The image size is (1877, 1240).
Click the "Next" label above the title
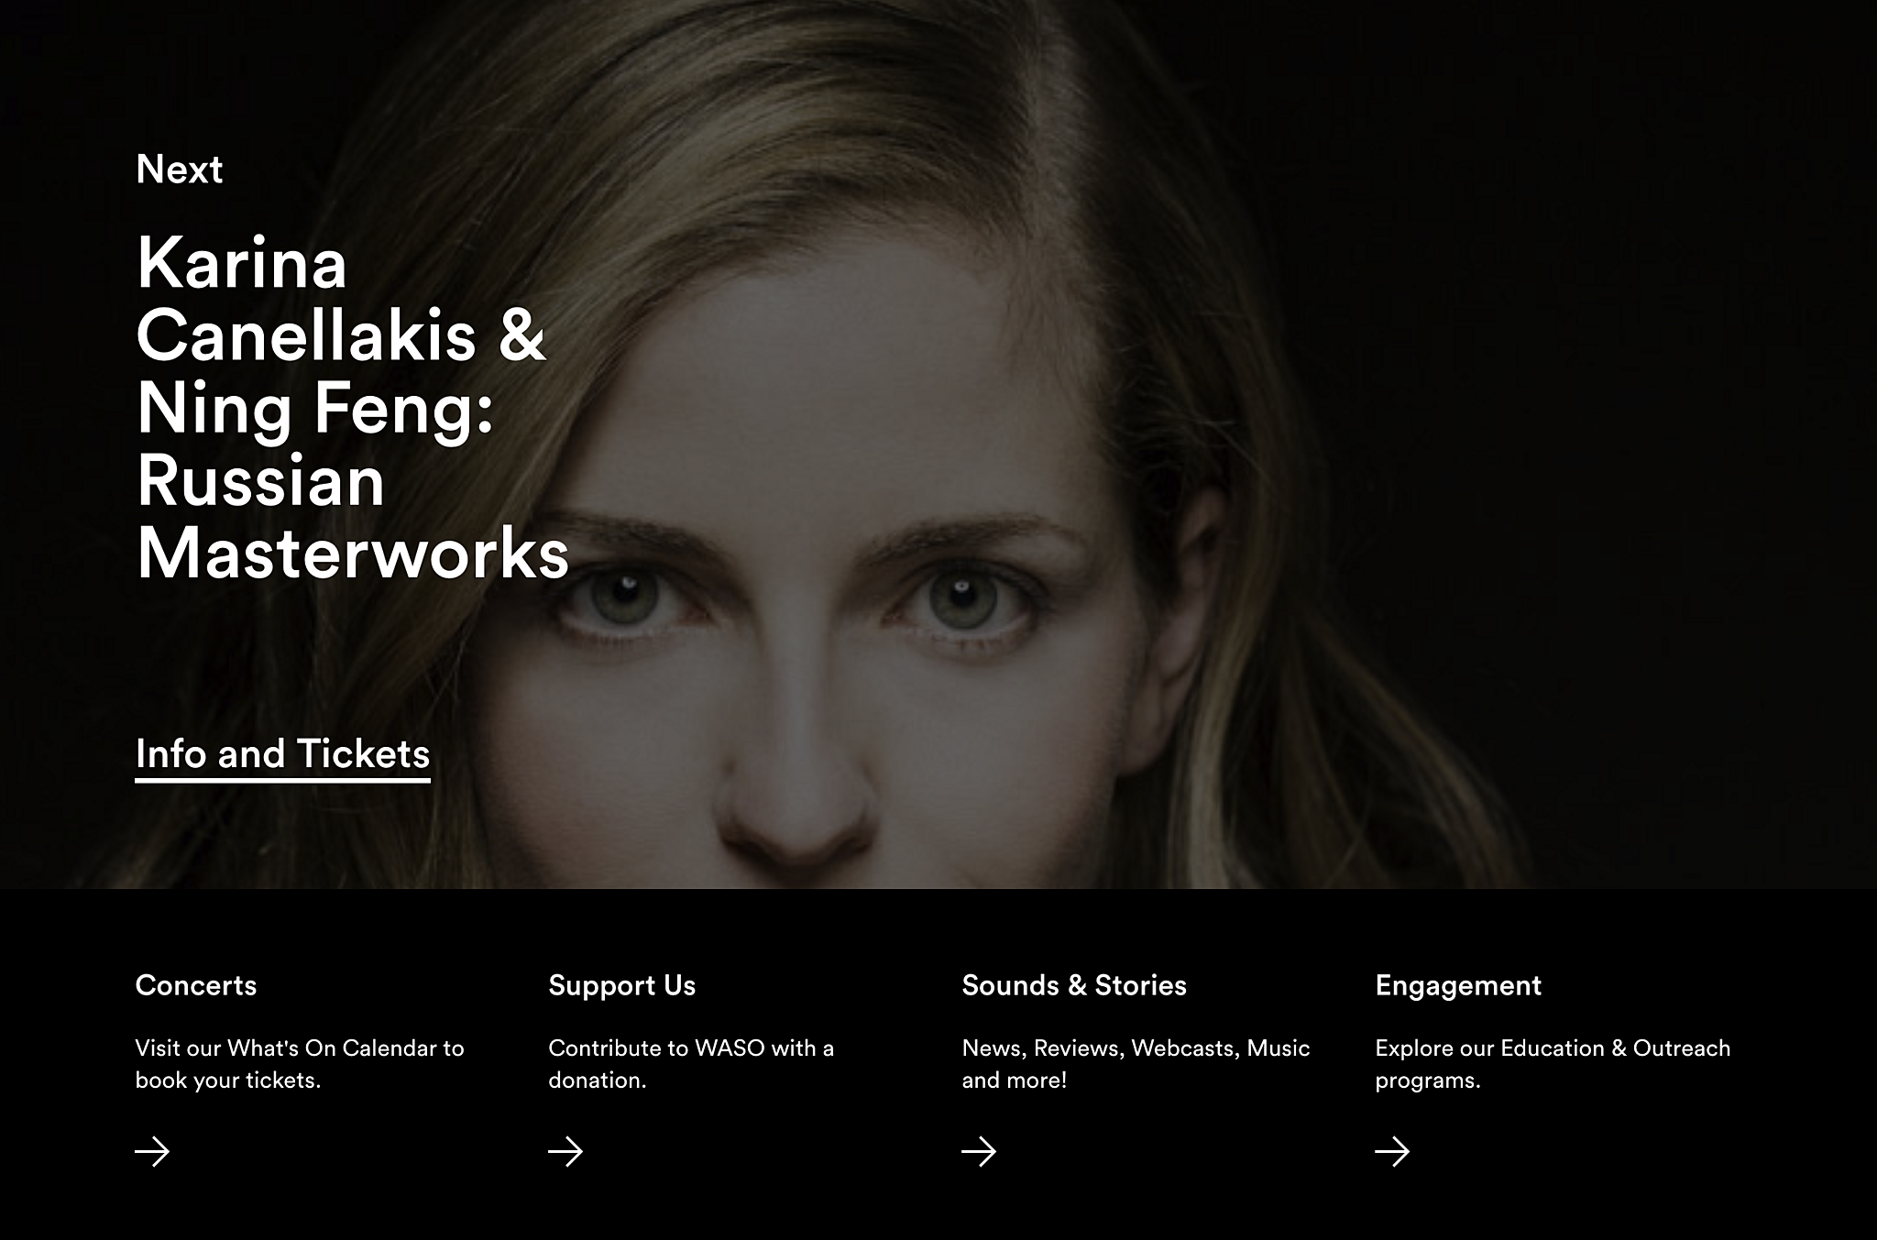point(180,170)
